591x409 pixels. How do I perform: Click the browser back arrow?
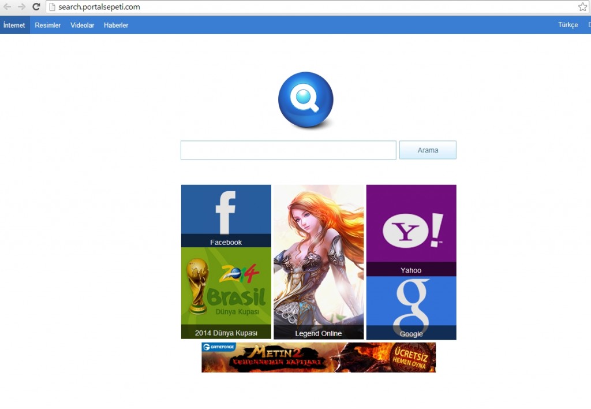[7, 7]
